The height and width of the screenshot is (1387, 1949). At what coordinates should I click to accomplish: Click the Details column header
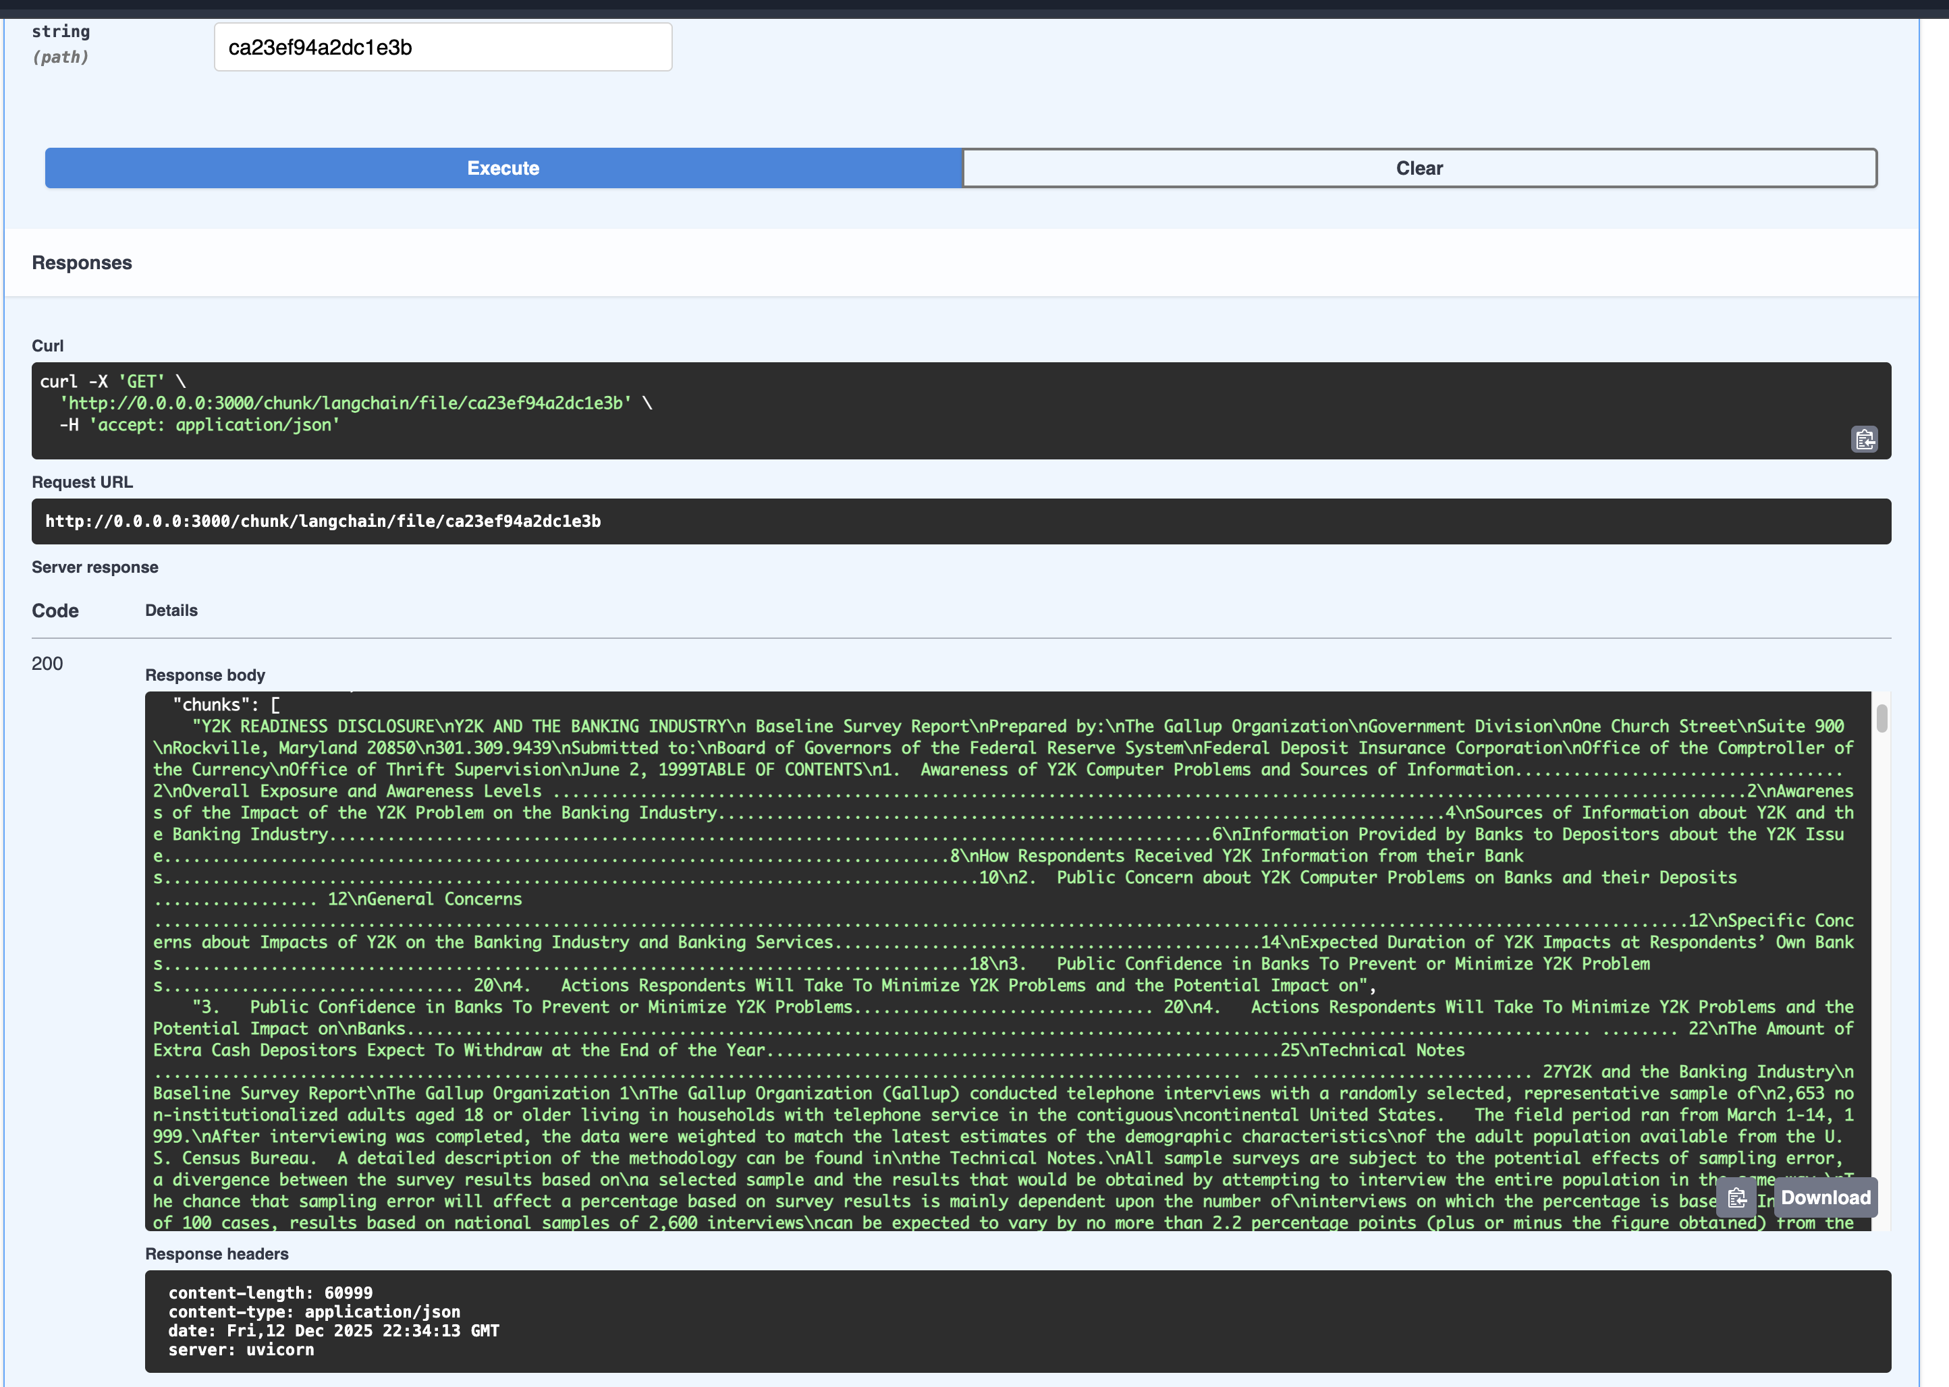(171, 611)
